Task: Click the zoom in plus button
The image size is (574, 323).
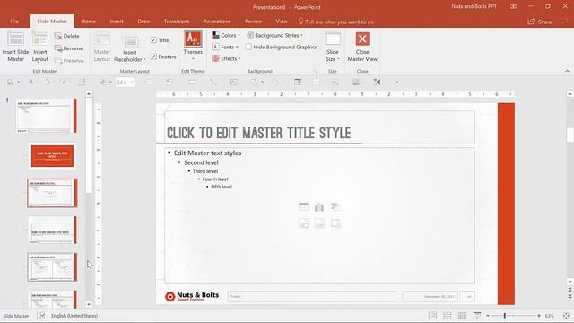Action: coord(539,315)
